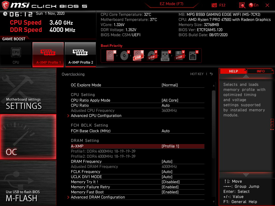Click the settings list scrollbar thumb
This screenshot has width=275, height=206.
[214, 124]
